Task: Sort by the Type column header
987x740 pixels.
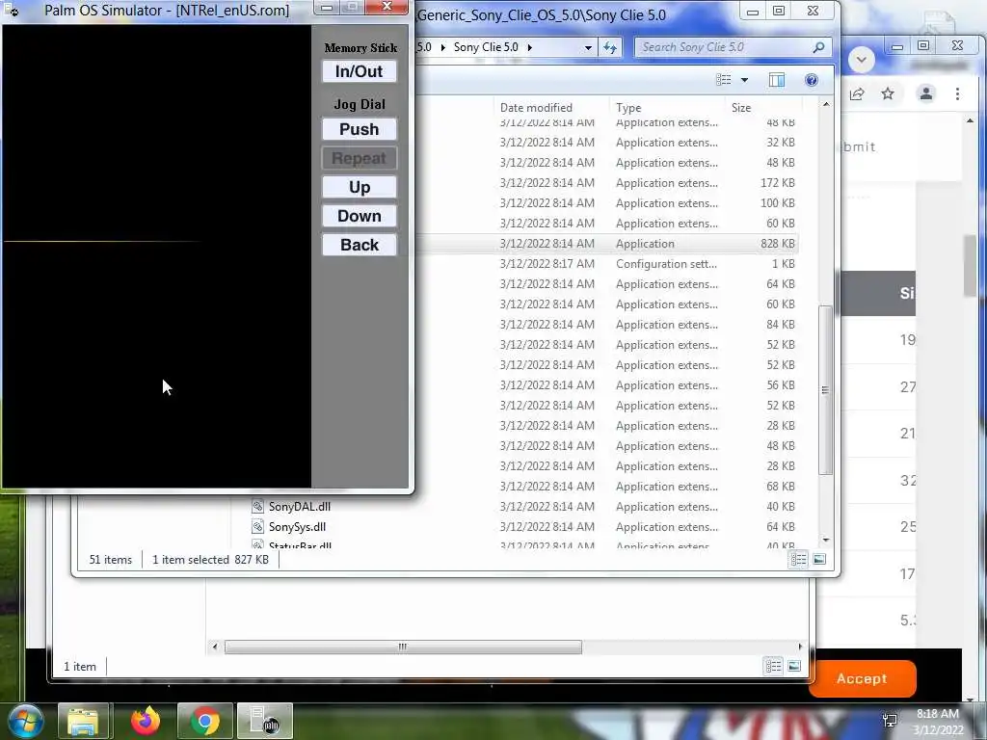Action: pyautogui.click(x=628, y=108)
